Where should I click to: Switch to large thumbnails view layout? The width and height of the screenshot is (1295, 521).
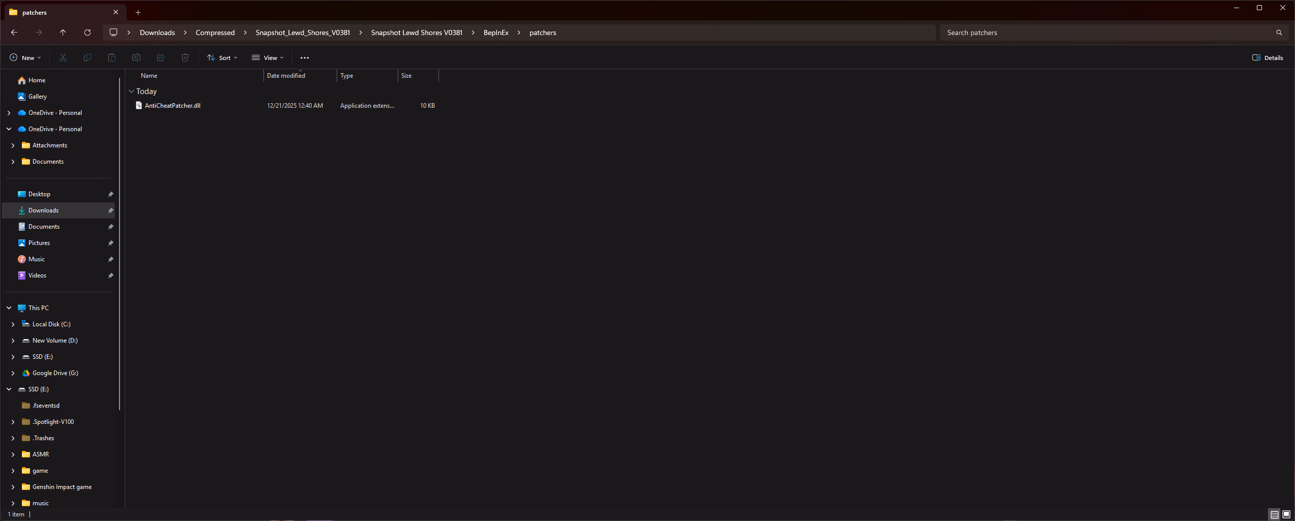coord(1286,514)
